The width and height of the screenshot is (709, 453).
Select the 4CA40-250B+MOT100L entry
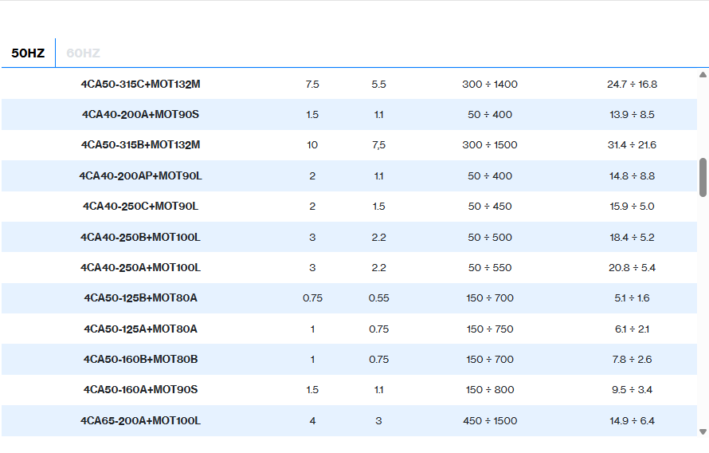(x=140, y=237)
